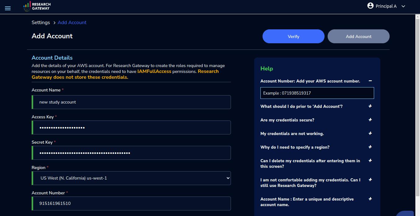Expand 'Account Name : Enter a unique' help item

pyautogui.click(x=370, y=199)
